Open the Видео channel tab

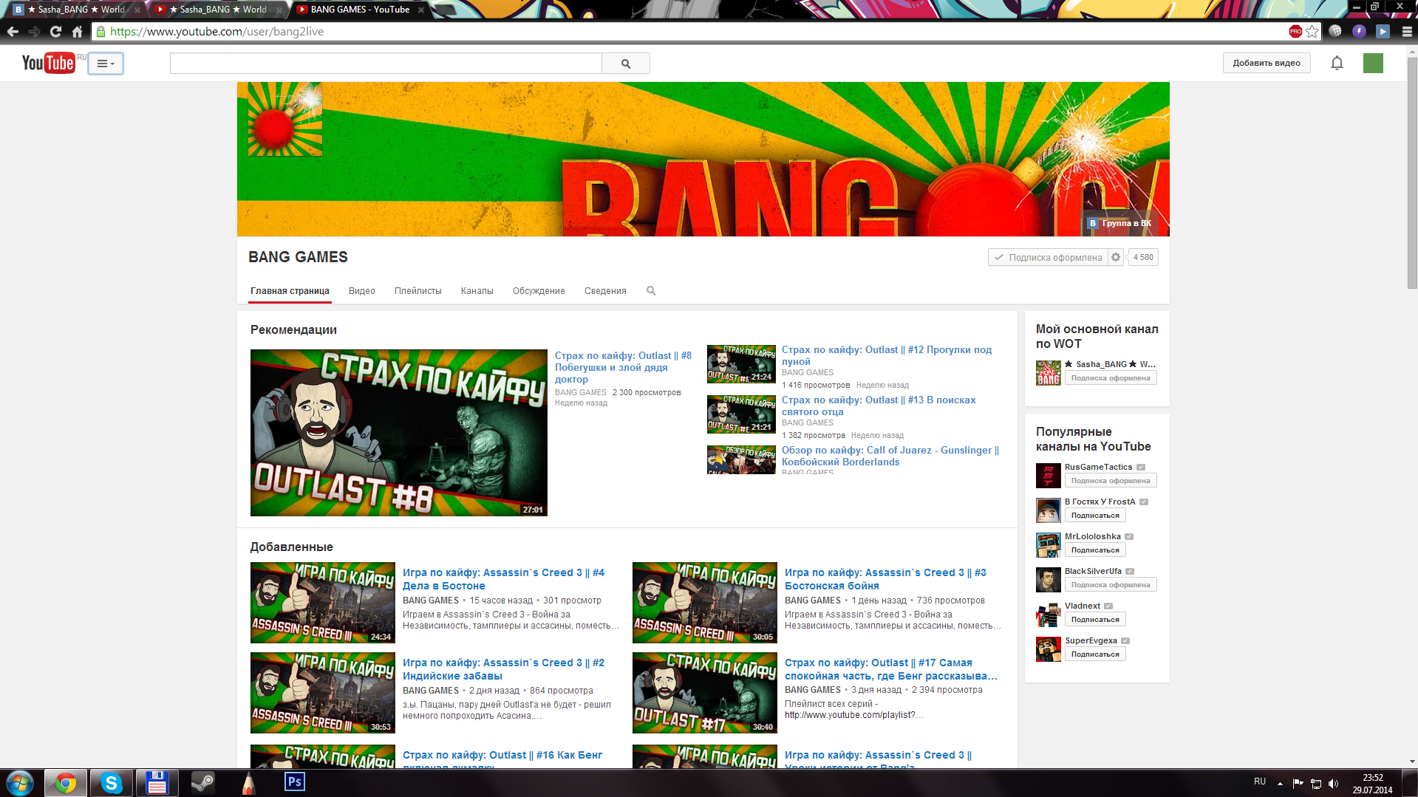pos(362,291)
